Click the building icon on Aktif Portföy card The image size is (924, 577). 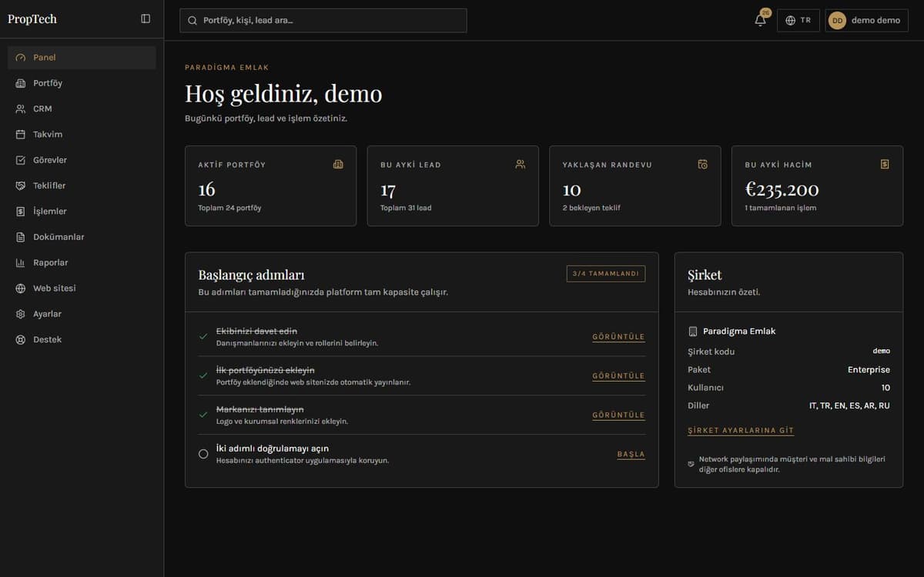pyautogui.click(x=338, y=164)
